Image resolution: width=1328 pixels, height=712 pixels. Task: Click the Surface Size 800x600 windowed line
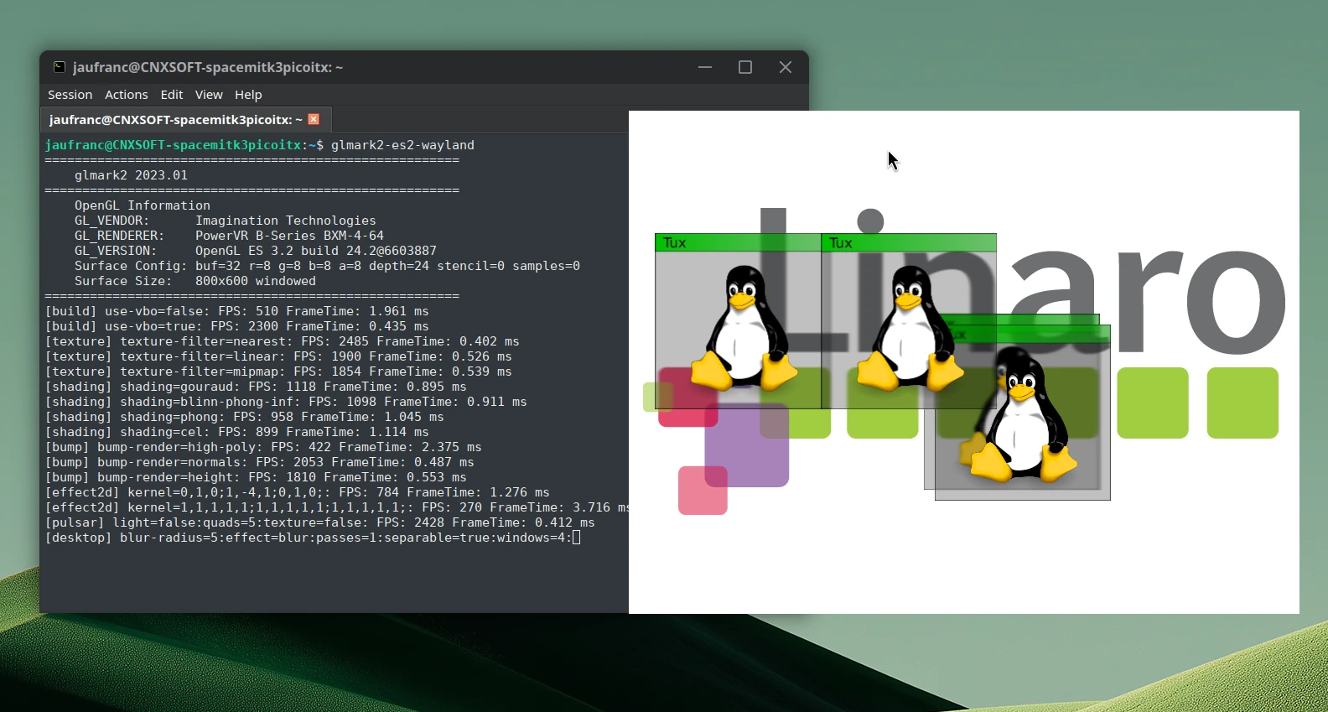point(195,281)
